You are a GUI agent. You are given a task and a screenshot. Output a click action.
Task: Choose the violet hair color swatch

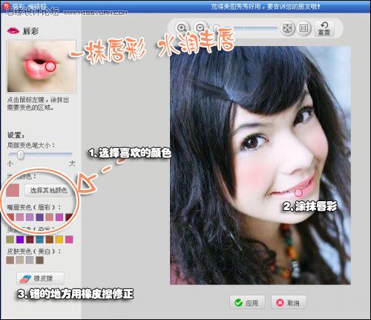(20, 239)
